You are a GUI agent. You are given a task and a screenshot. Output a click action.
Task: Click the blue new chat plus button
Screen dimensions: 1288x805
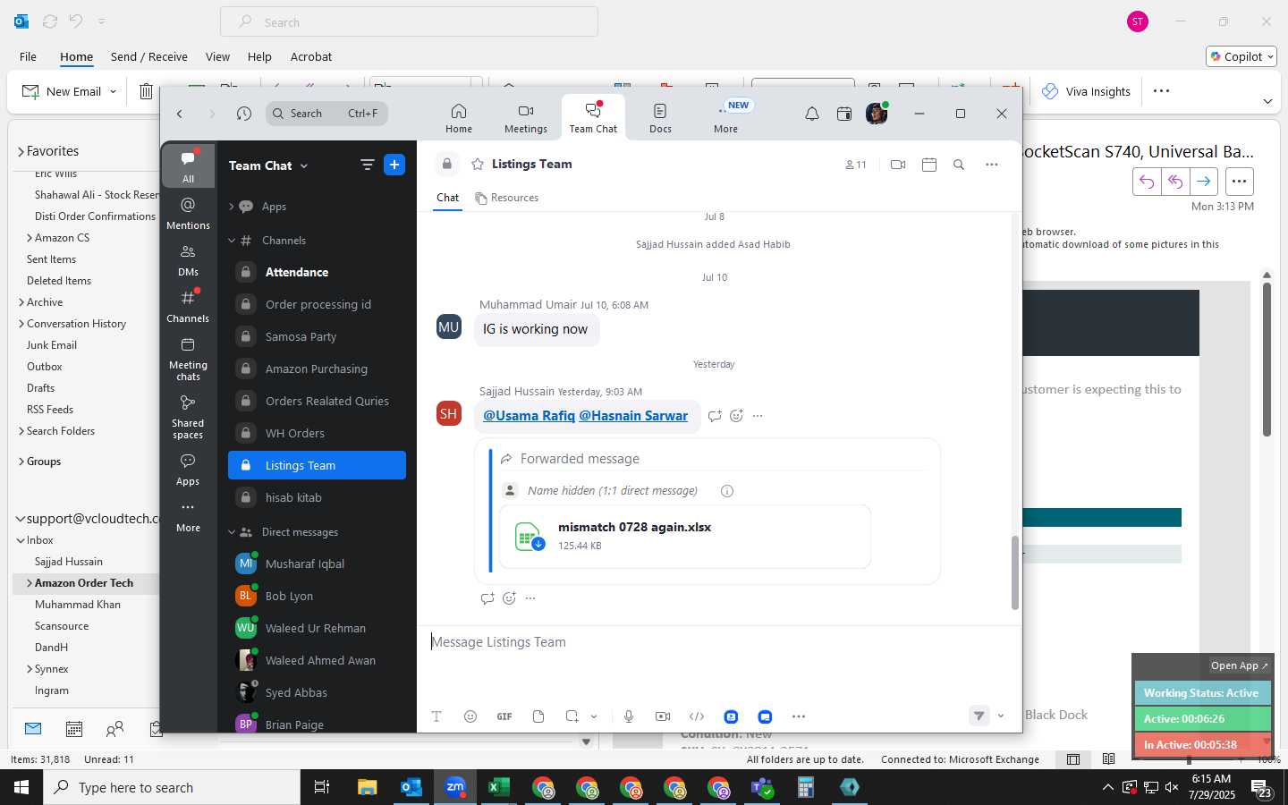(394, 165)
